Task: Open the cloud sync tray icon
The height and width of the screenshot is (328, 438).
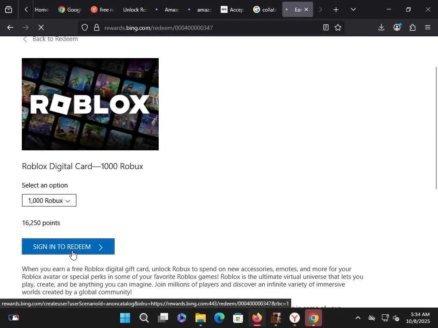Action: (x=372, y=318)
